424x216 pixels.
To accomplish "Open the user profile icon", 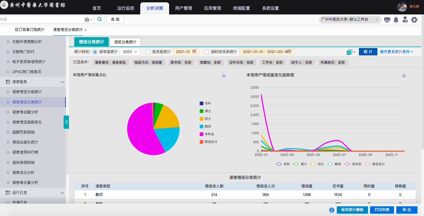I will coord(405,20).
